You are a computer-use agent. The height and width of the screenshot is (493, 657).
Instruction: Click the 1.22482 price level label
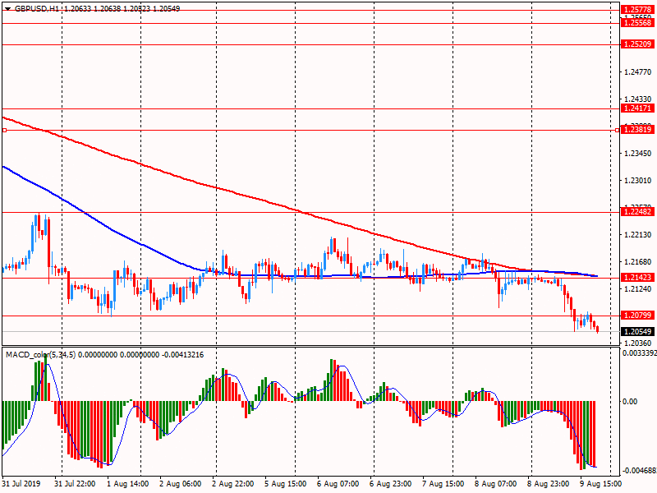point(637,212)
